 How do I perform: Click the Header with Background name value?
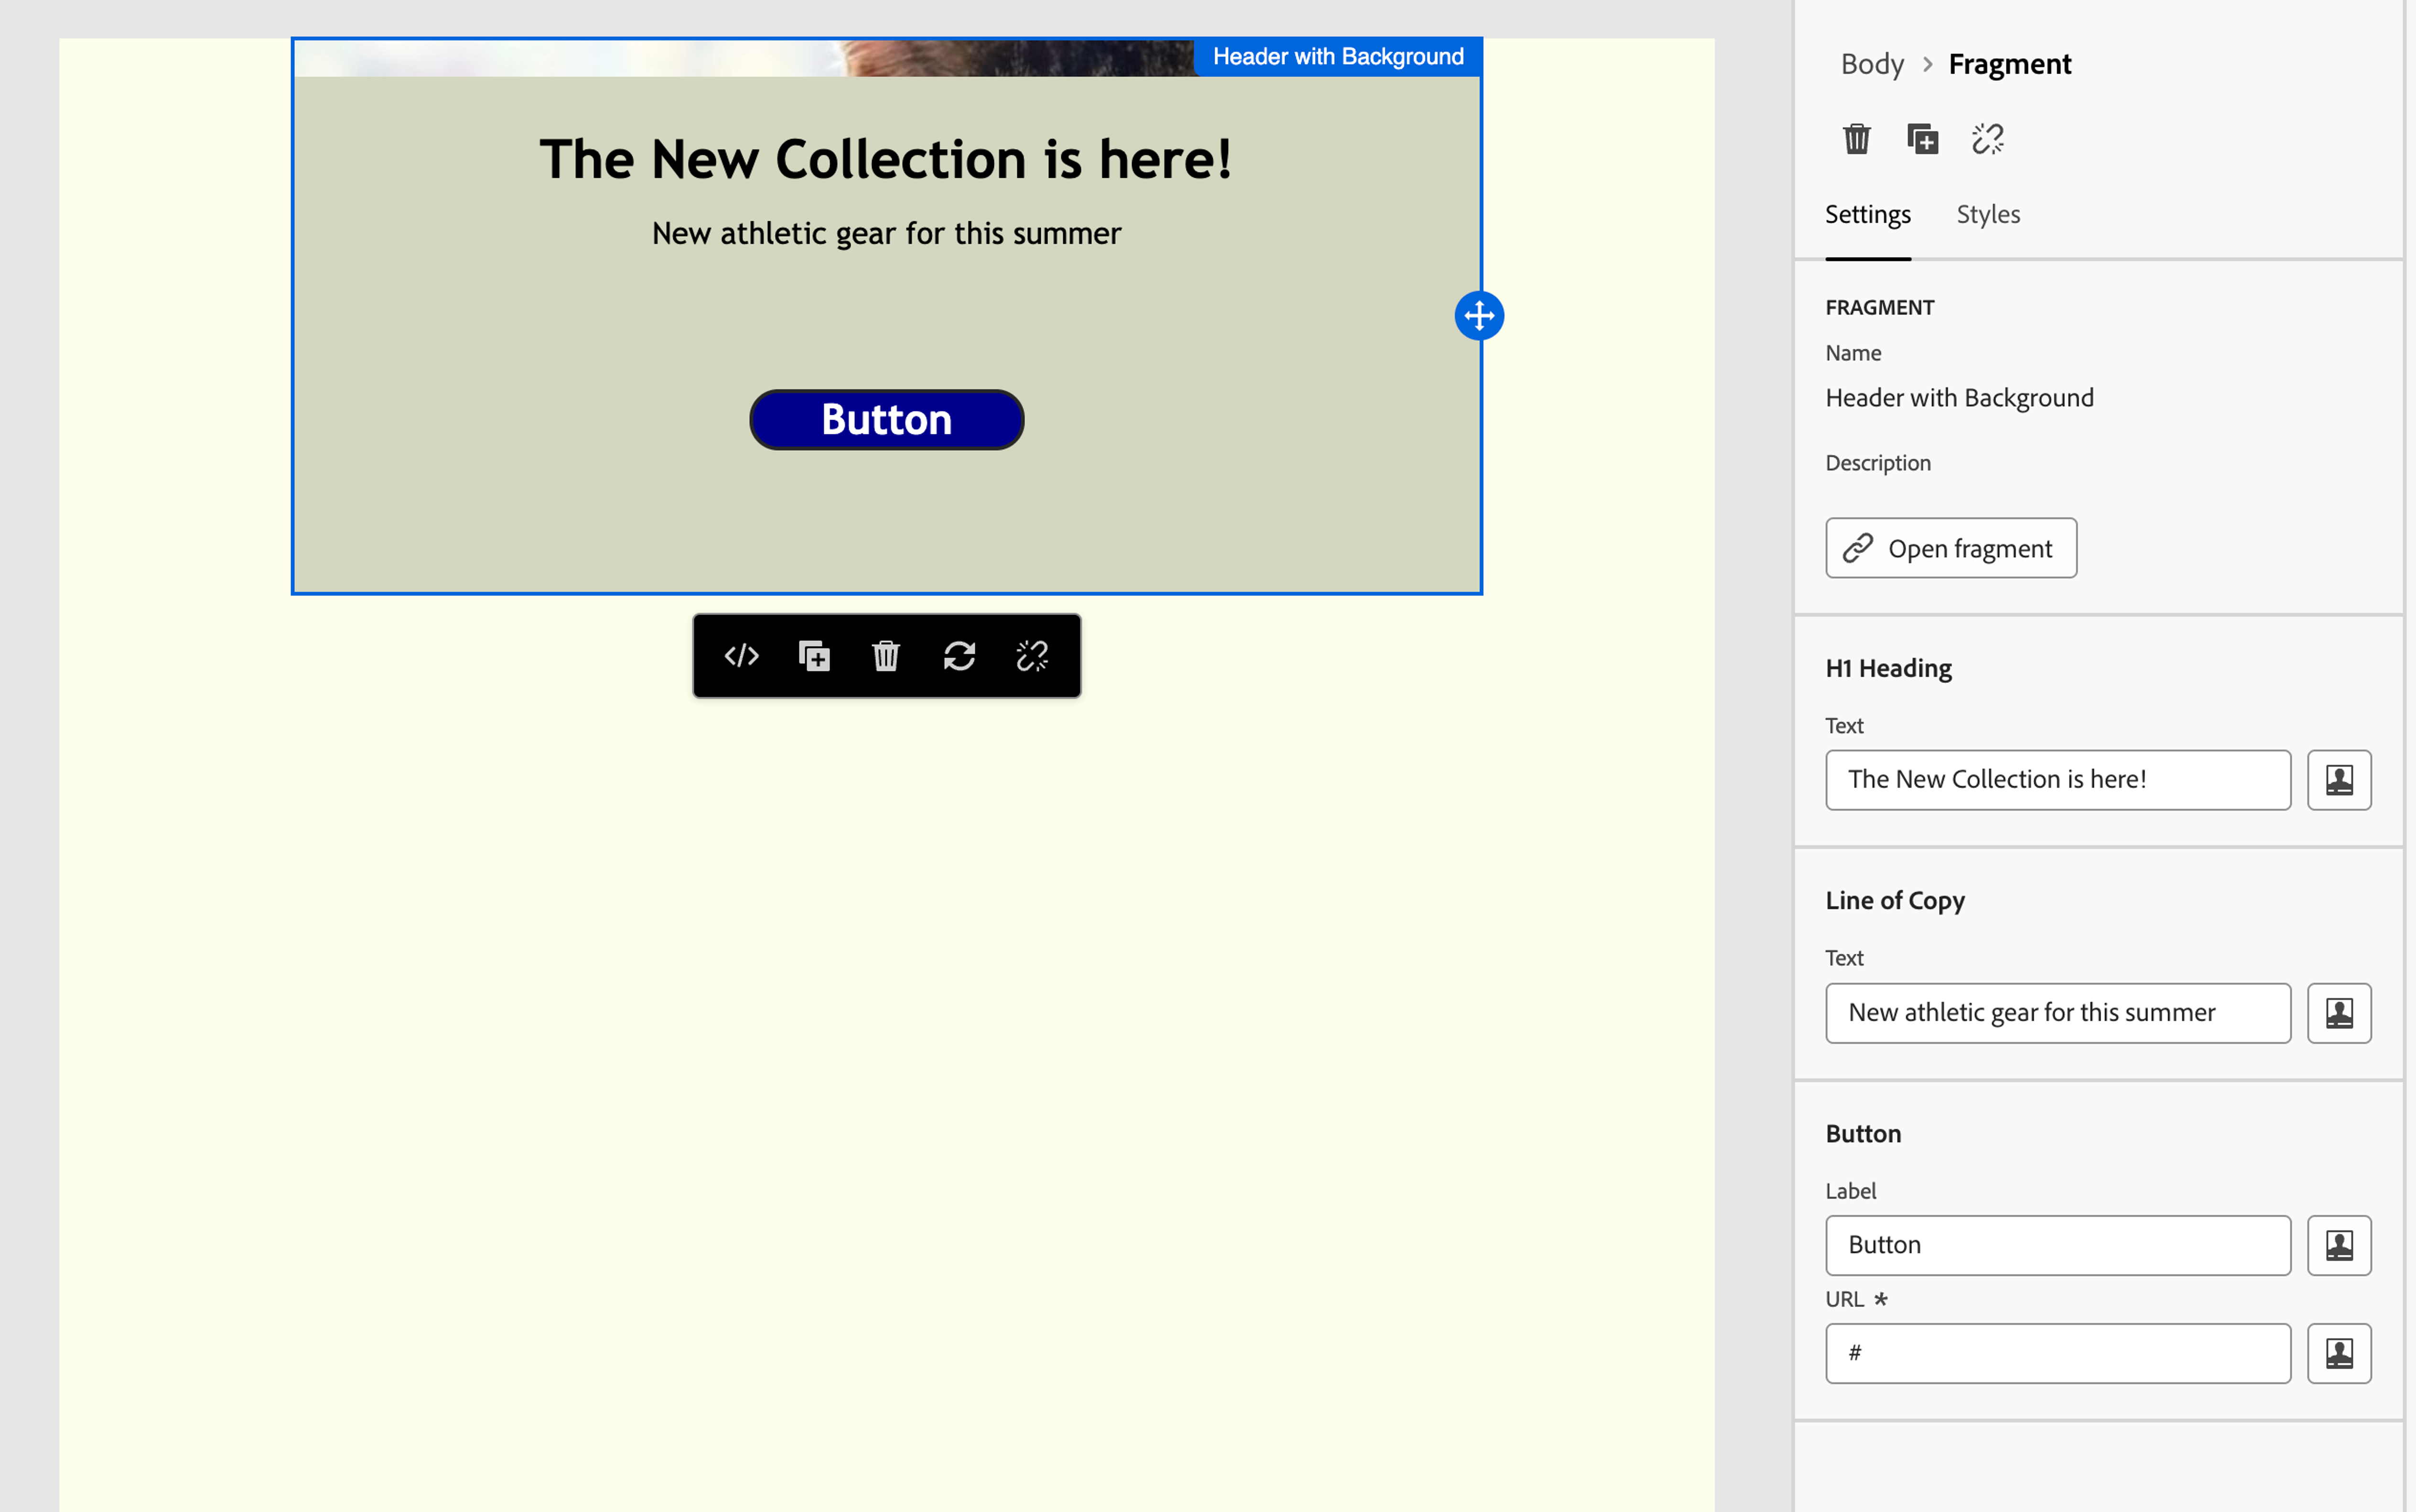click(x=1959, y=398)
